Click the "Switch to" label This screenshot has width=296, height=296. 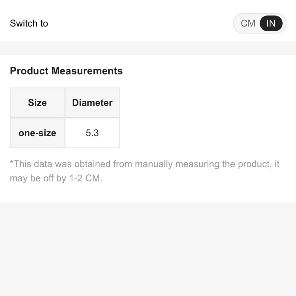29,23
